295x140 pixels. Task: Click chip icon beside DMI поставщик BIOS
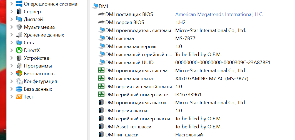[101, 14]
